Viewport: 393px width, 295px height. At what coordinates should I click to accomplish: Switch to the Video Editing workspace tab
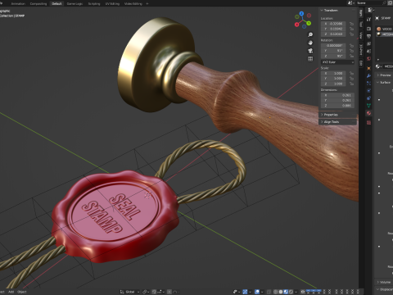[x=133, y=4]
